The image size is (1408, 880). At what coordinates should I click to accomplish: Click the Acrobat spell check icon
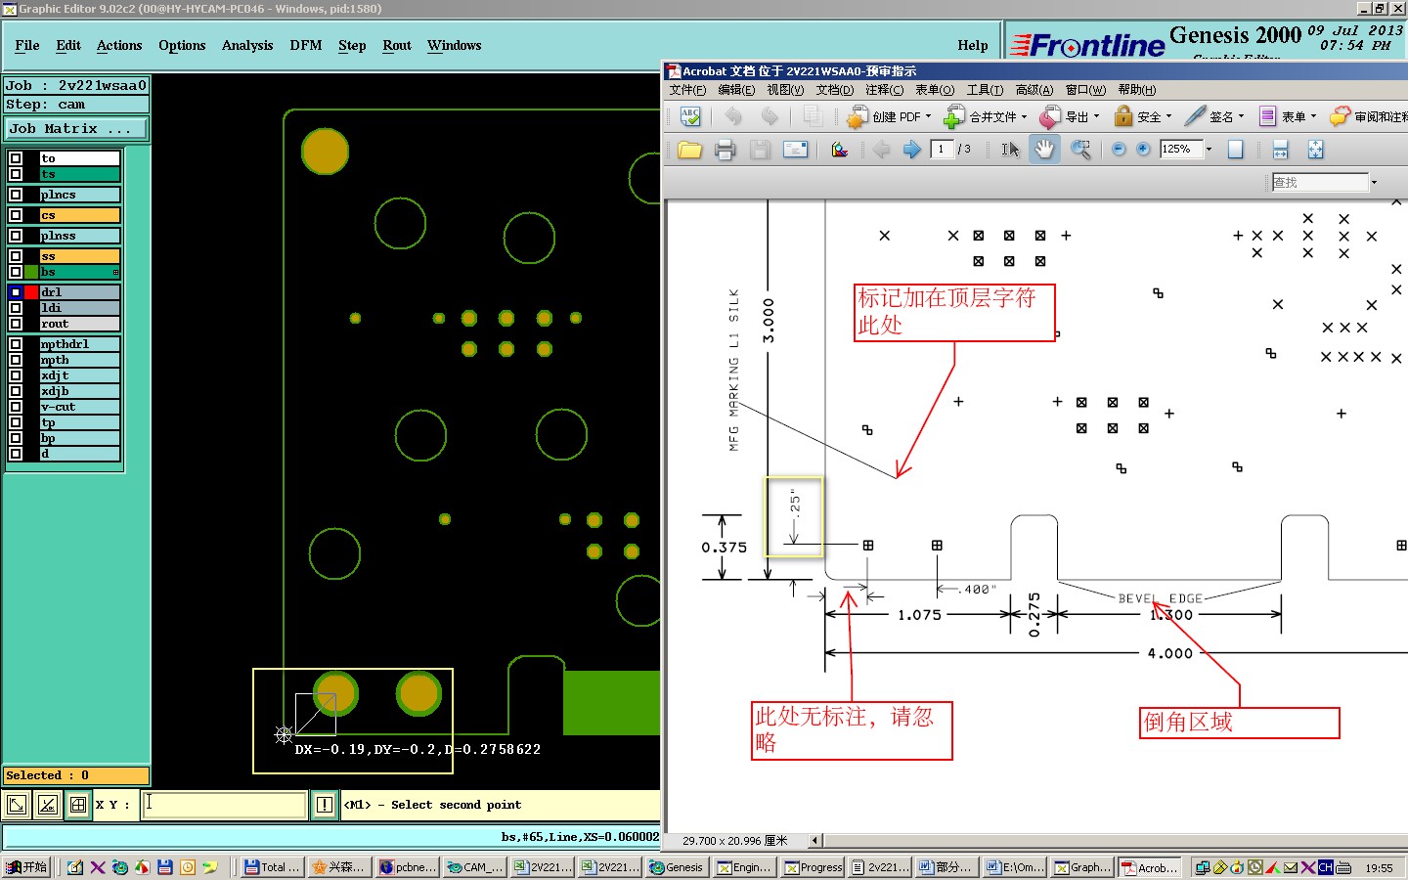tap(690, 116)
